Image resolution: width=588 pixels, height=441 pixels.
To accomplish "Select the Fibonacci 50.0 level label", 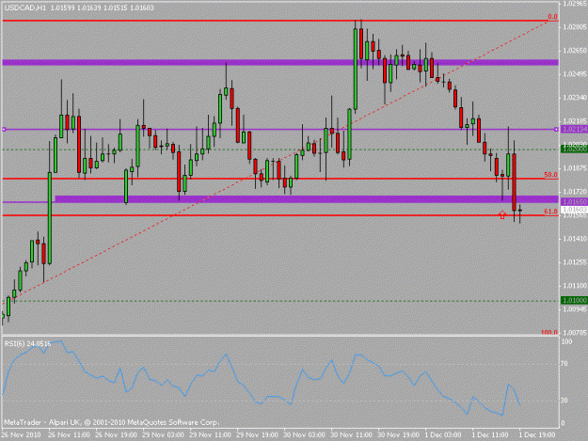I will coord(550,175).
